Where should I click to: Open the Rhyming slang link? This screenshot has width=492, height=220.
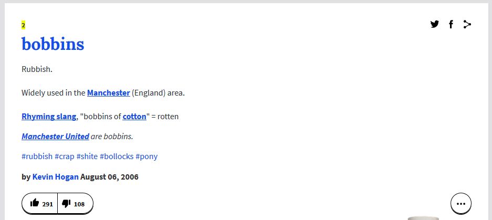tap(49, 117)
